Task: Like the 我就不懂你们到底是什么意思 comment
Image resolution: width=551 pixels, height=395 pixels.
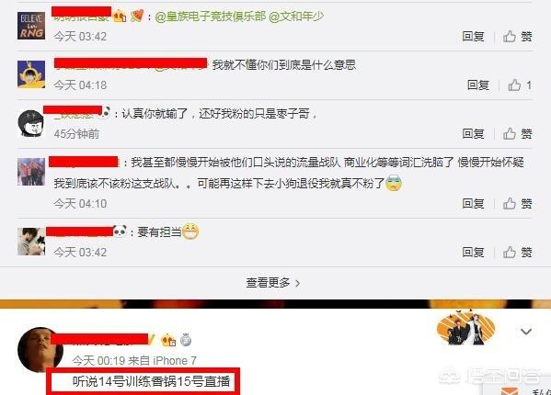Action: (x=520, y=85)
